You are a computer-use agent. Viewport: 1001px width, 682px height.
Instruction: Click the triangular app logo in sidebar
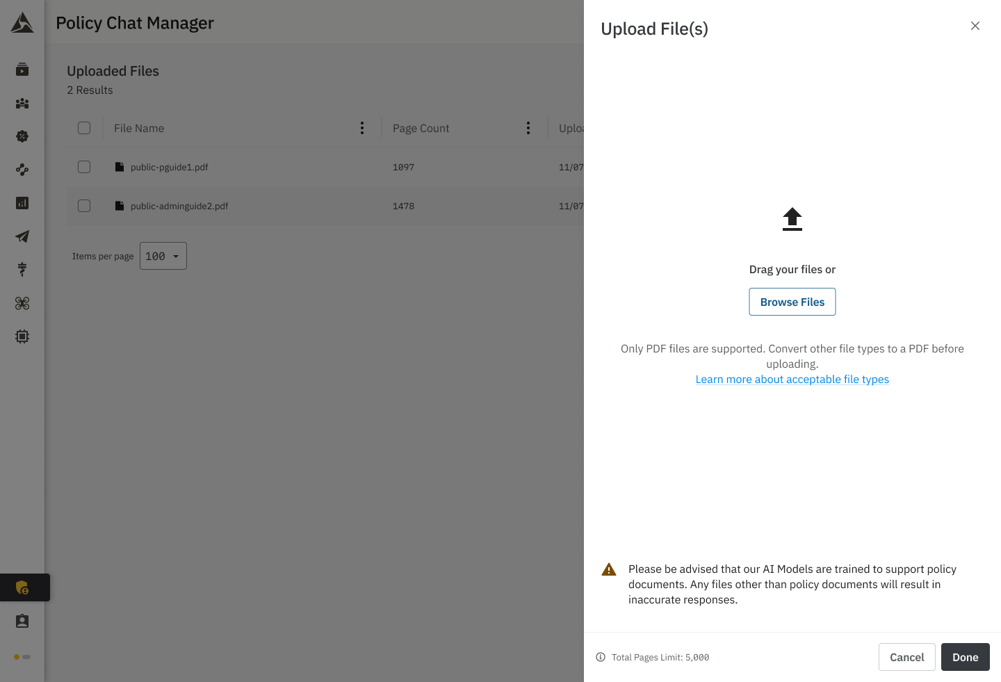tap(22, 23)
